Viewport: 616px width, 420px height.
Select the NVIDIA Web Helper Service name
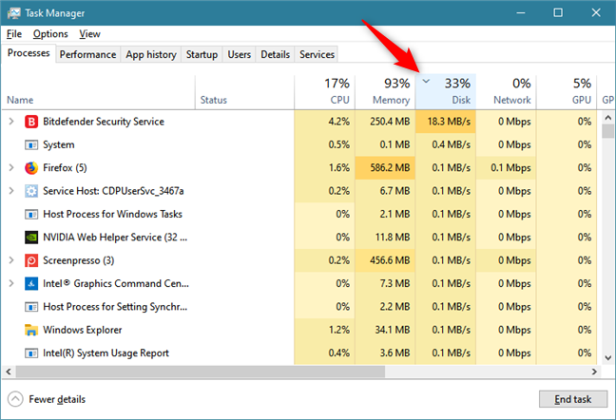click(x=115, y=238)
